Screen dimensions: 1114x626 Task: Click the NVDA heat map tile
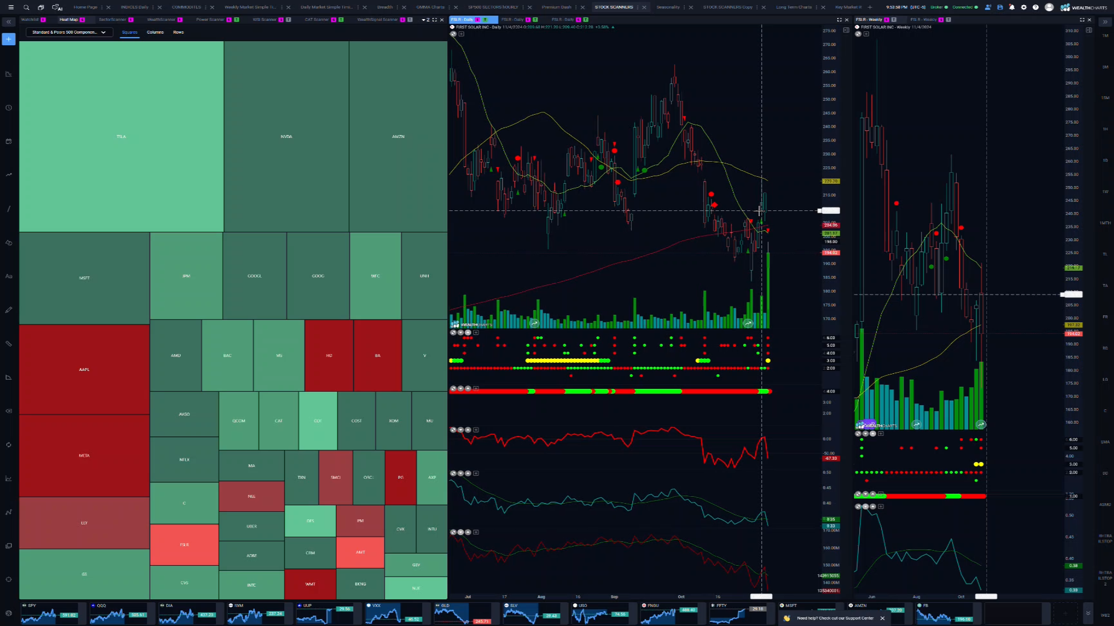[287, 137]
